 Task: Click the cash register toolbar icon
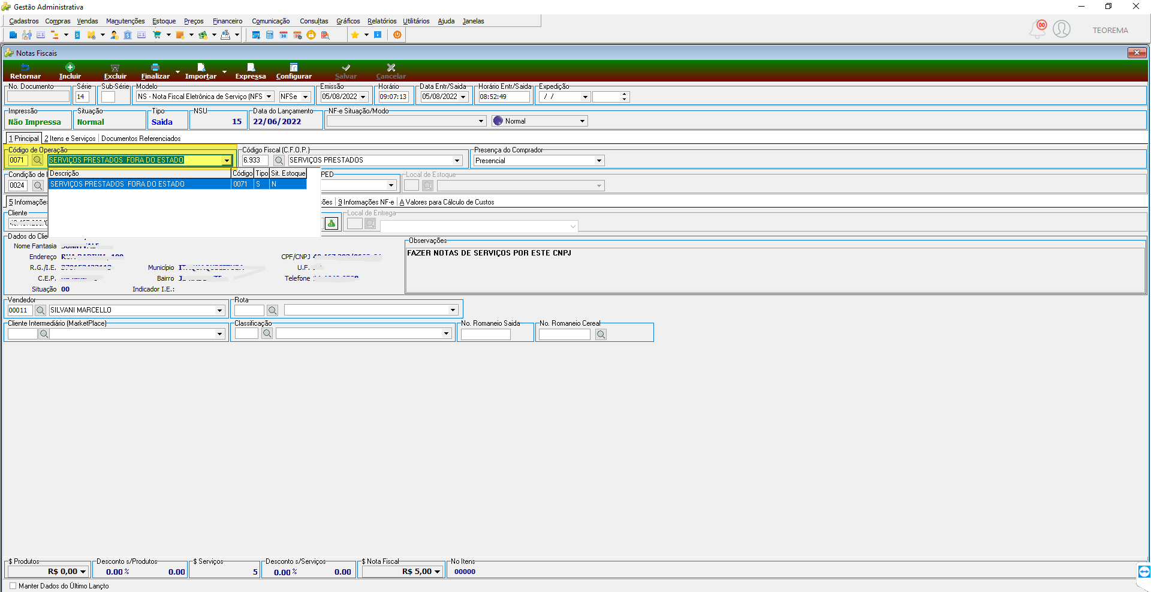point(225,35)
